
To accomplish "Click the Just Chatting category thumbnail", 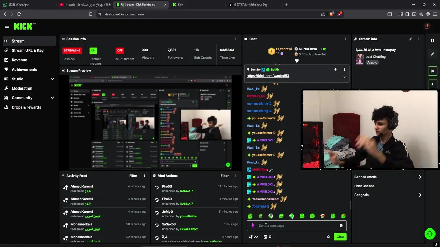I will click(x=360, y=59).
